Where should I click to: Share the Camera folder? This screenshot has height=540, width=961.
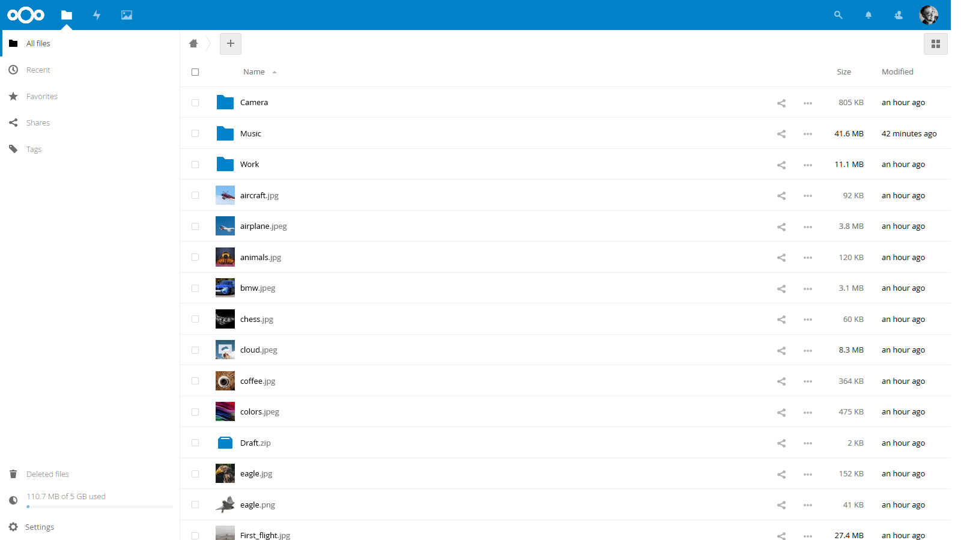tap(781, 103)
